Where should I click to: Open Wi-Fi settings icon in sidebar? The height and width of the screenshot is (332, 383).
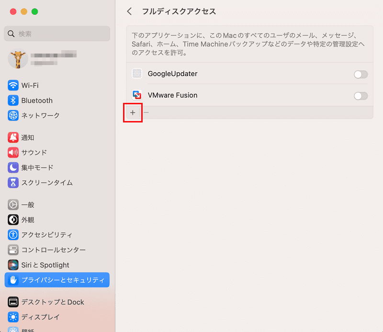(13, 86)
